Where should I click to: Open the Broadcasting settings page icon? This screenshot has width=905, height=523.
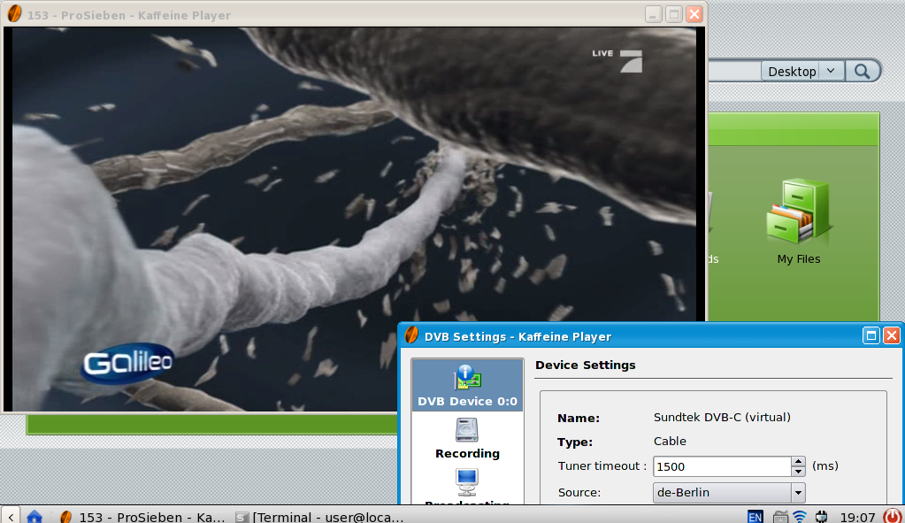coord(467,481)
